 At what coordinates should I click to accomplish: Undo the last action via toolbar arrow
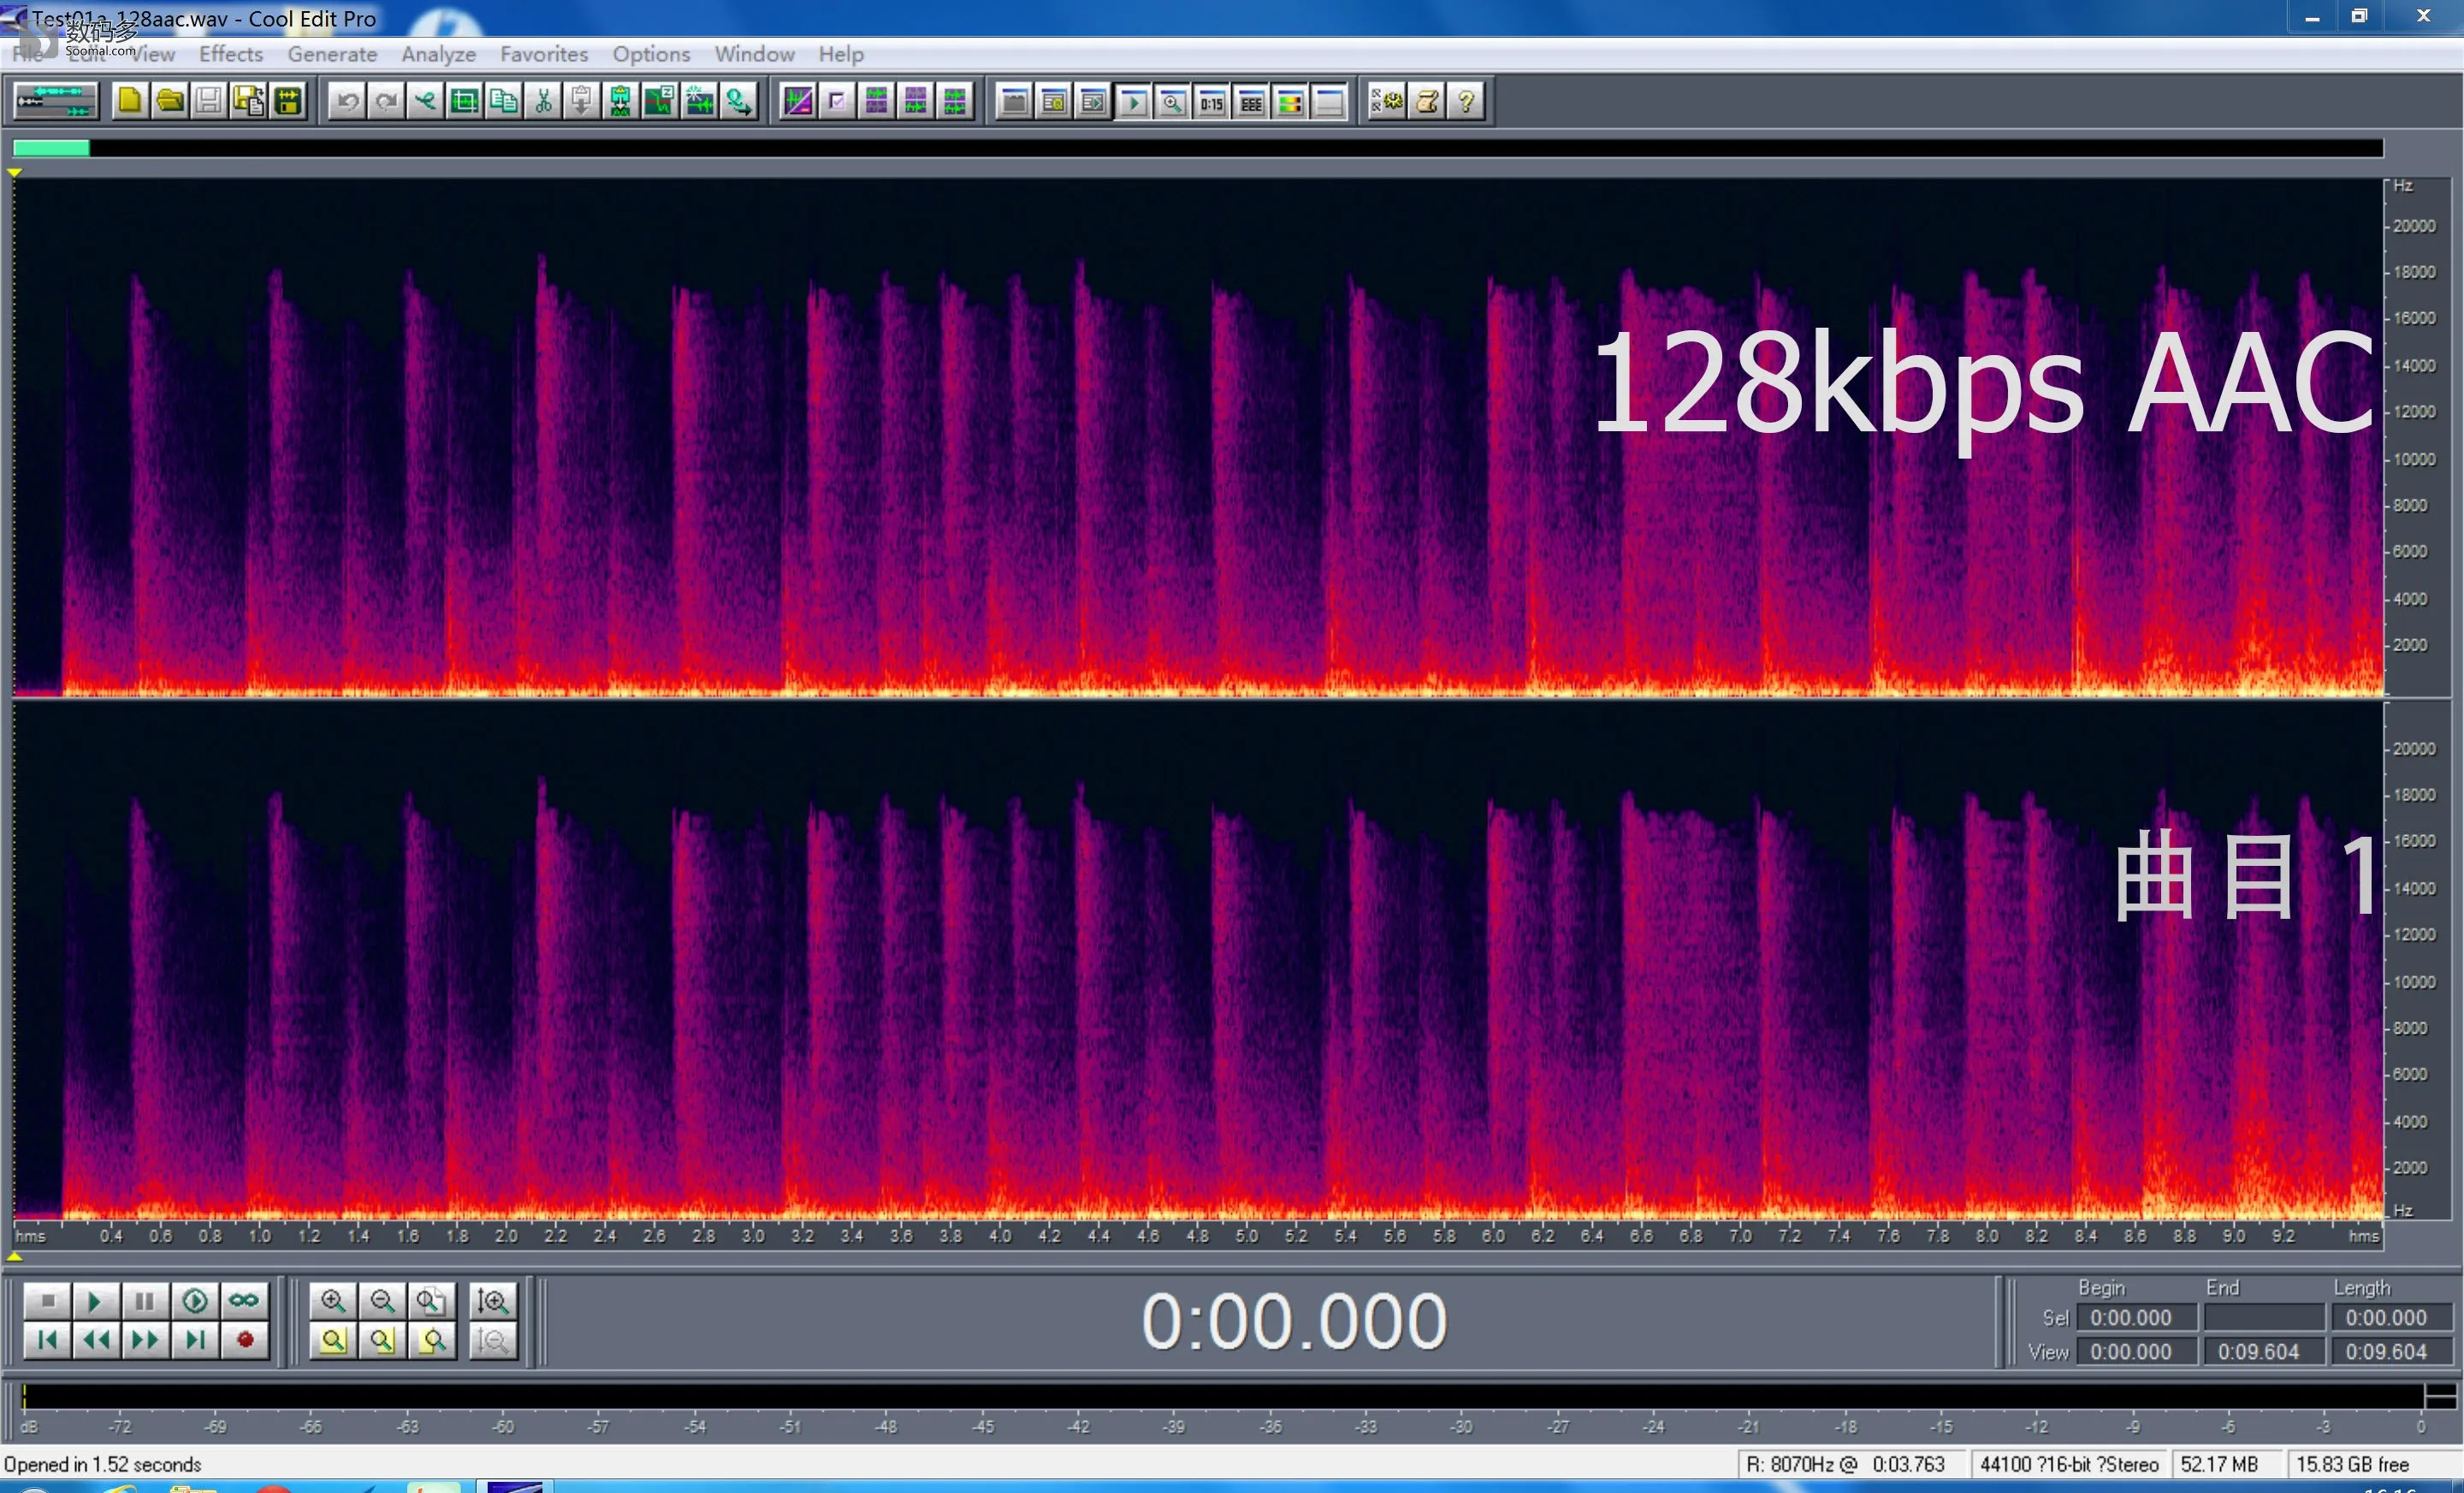point(347,101)
